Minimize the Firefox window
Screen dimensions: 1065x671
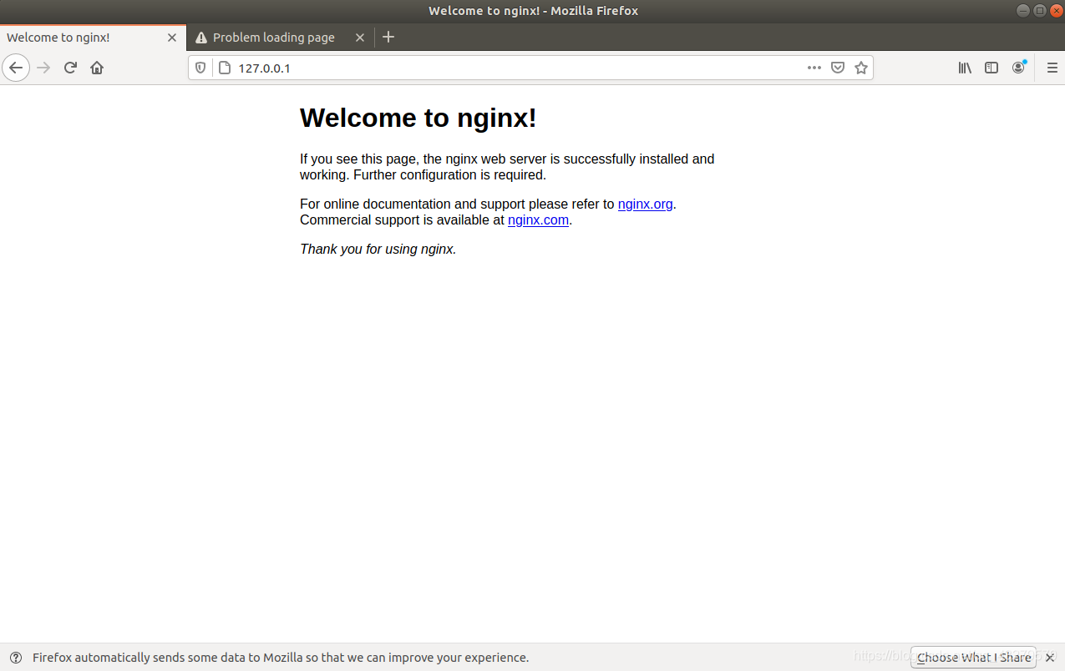[1023, 10]
